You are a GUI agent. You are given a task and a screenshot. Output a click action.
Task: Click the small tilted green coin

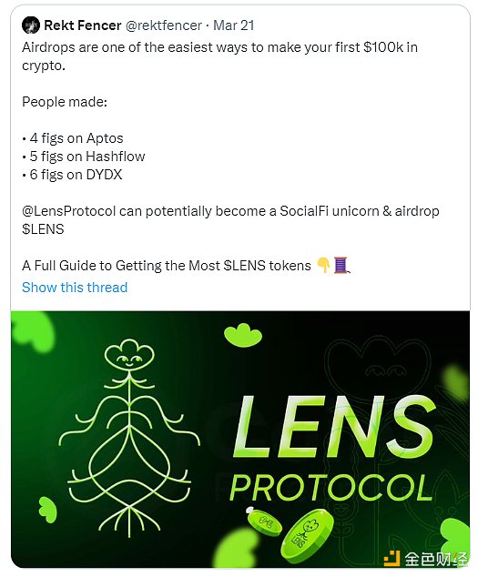[x=264, y=521]
